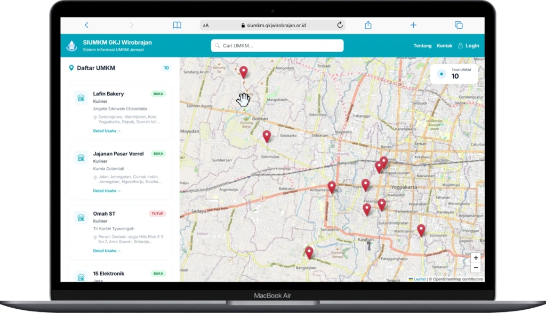Go back with the browser back arrow
The height and width of the screenshot is (313, 546).
pyautogui.click(x=86, y=25)
